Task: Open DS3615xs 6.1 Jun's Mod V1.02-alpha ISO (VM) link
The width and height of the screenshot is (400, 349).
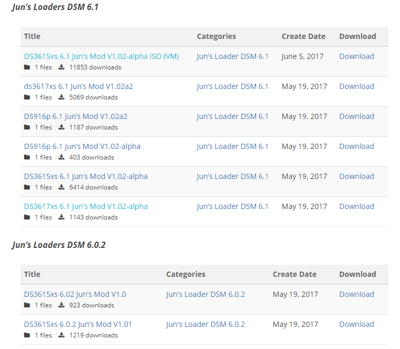Action: [x=102, y=56]
